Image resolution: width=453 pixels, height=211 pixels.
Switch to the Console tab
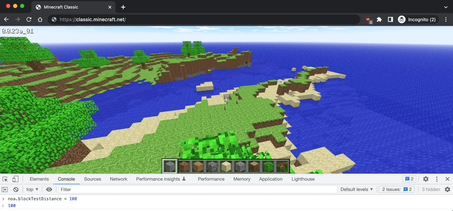[66, 179]
